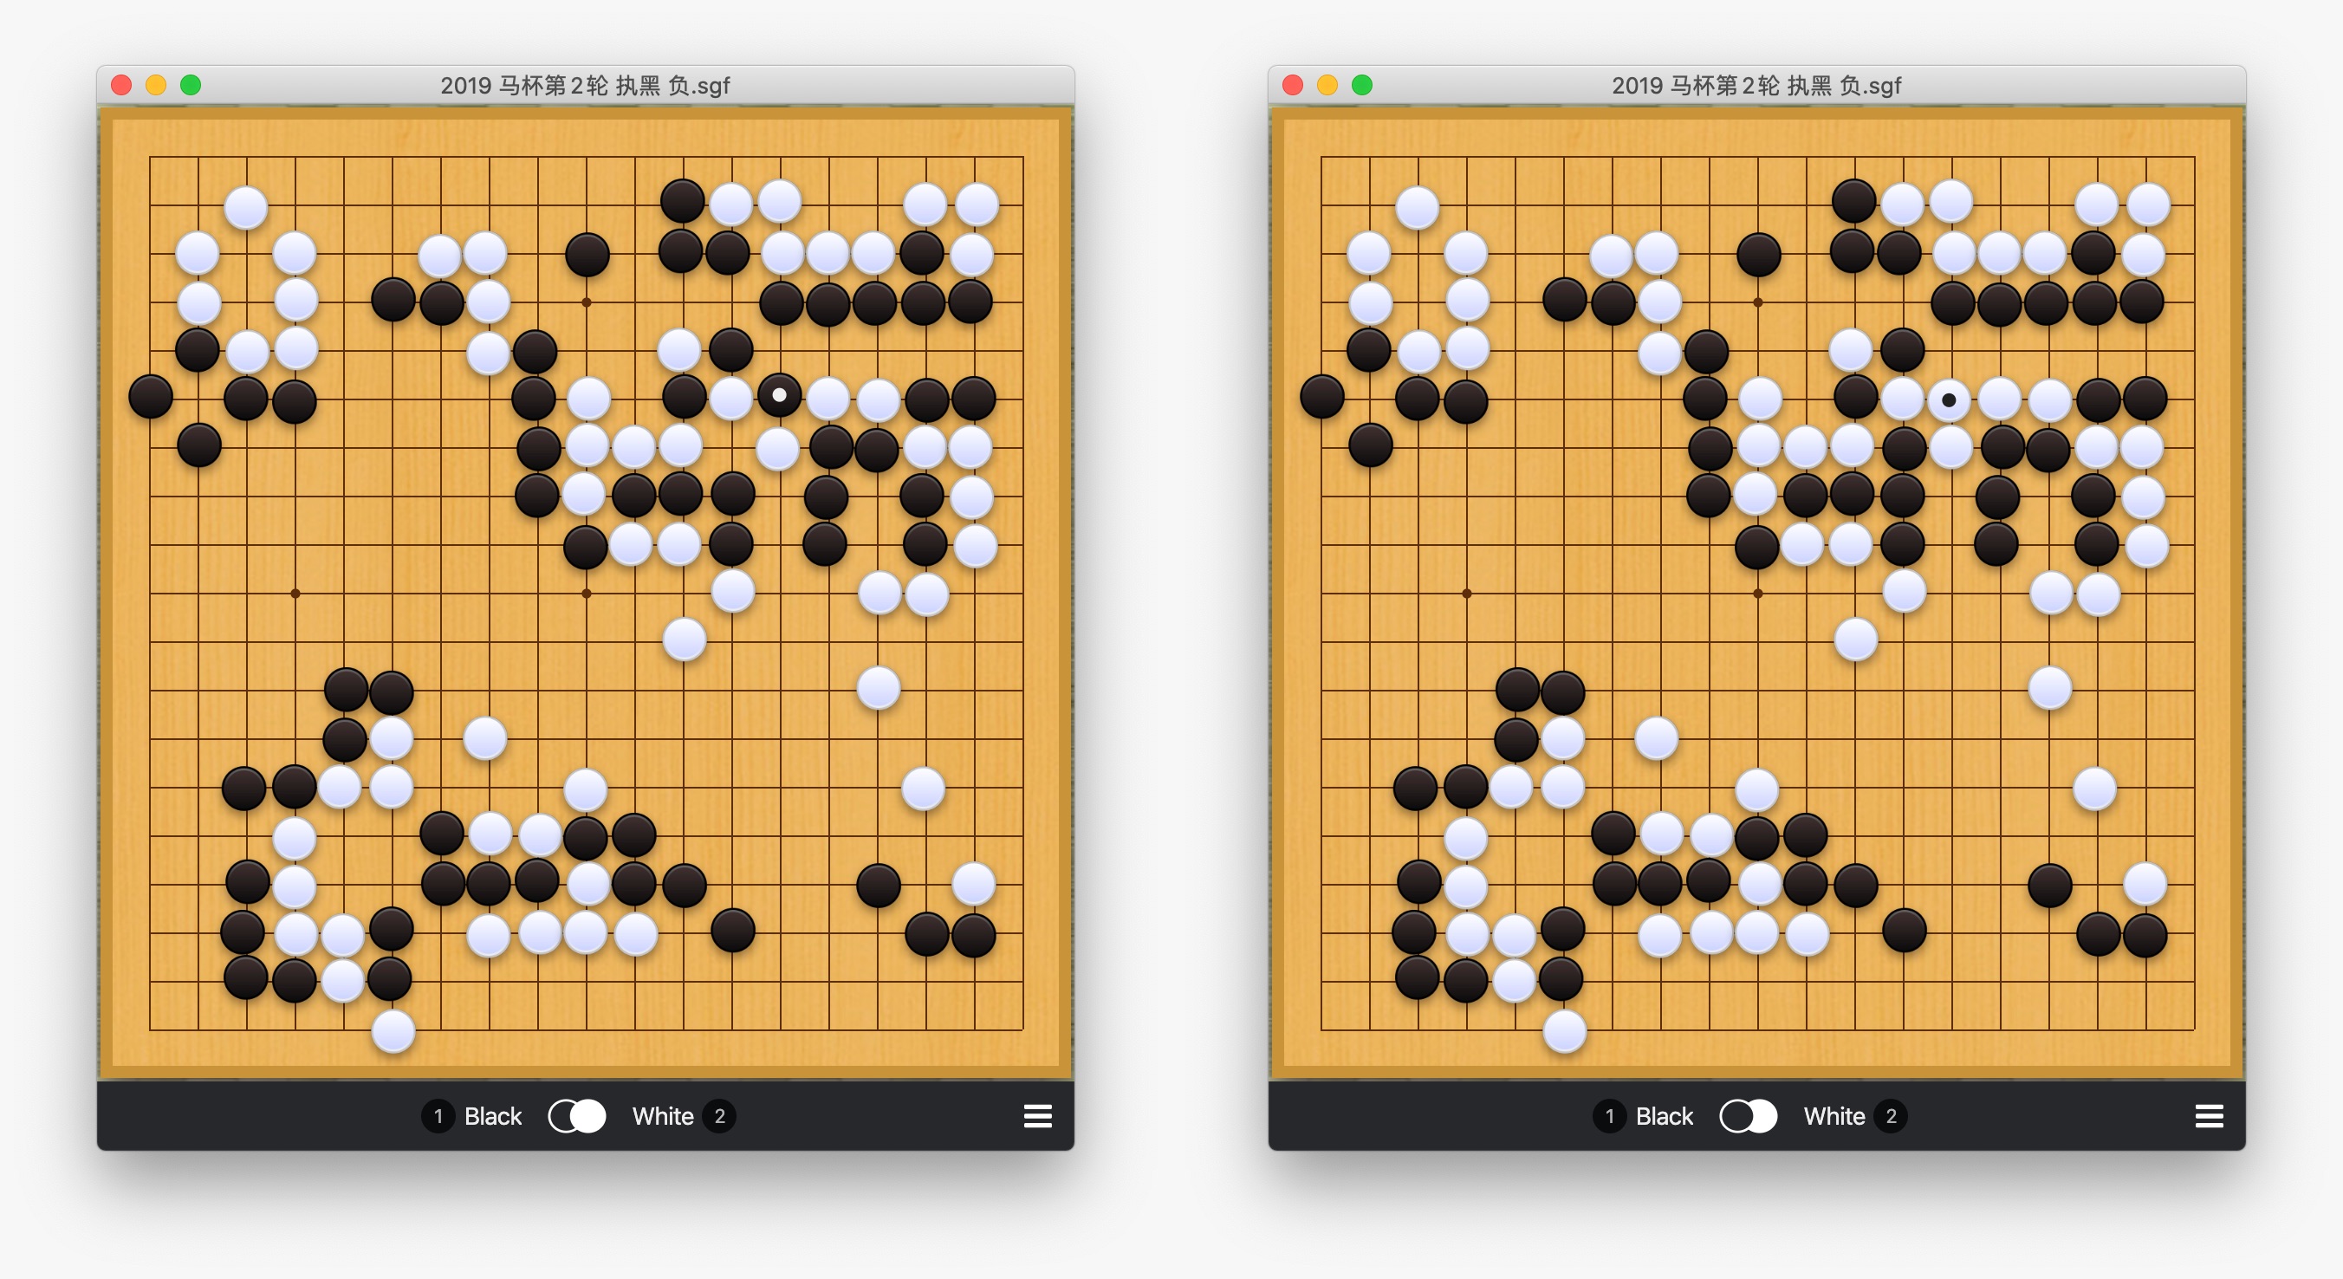Click the center star point on left board
The width and height of the screenshot is (2343, 1279).
(x=587, y=593)
